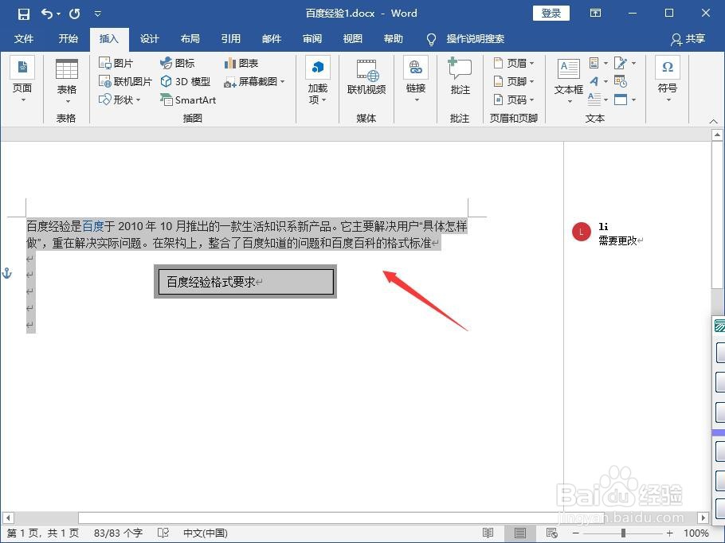Click the Undo arrow icon

coord(47,14)
